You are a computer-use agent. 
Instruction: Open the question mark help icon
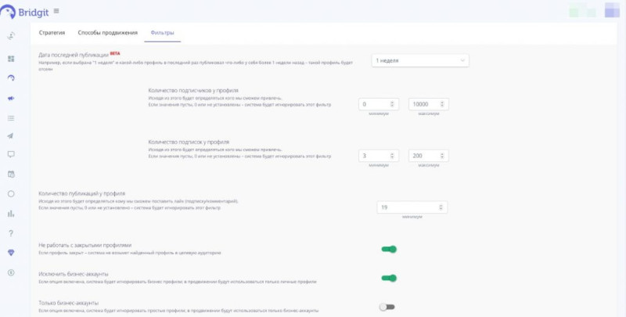pyautogui.click(x=11, y=233)
